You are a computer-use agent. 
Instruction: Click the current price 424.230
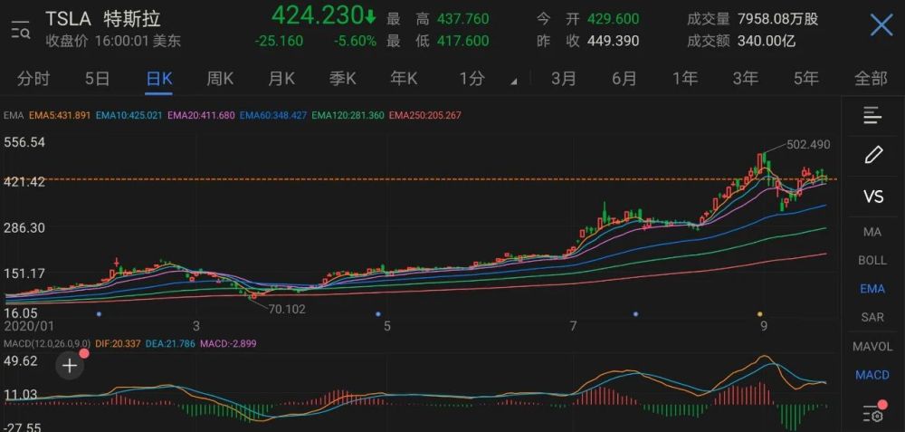317,15
